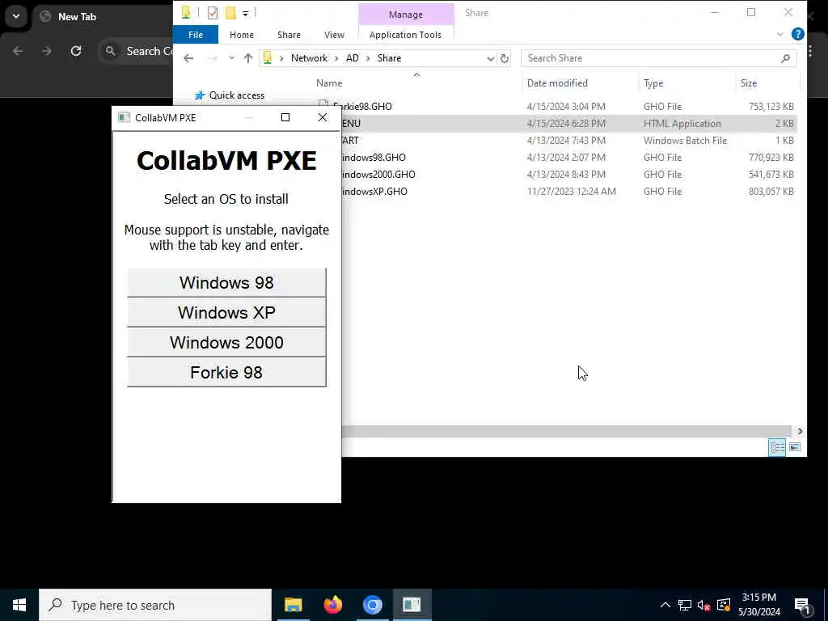Sort by Size column header

(x=748, y=83)
